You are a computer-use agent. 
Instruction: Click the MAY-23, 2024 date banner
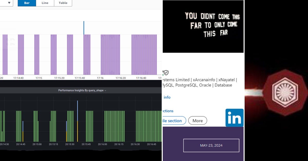(x=211, y=145)
